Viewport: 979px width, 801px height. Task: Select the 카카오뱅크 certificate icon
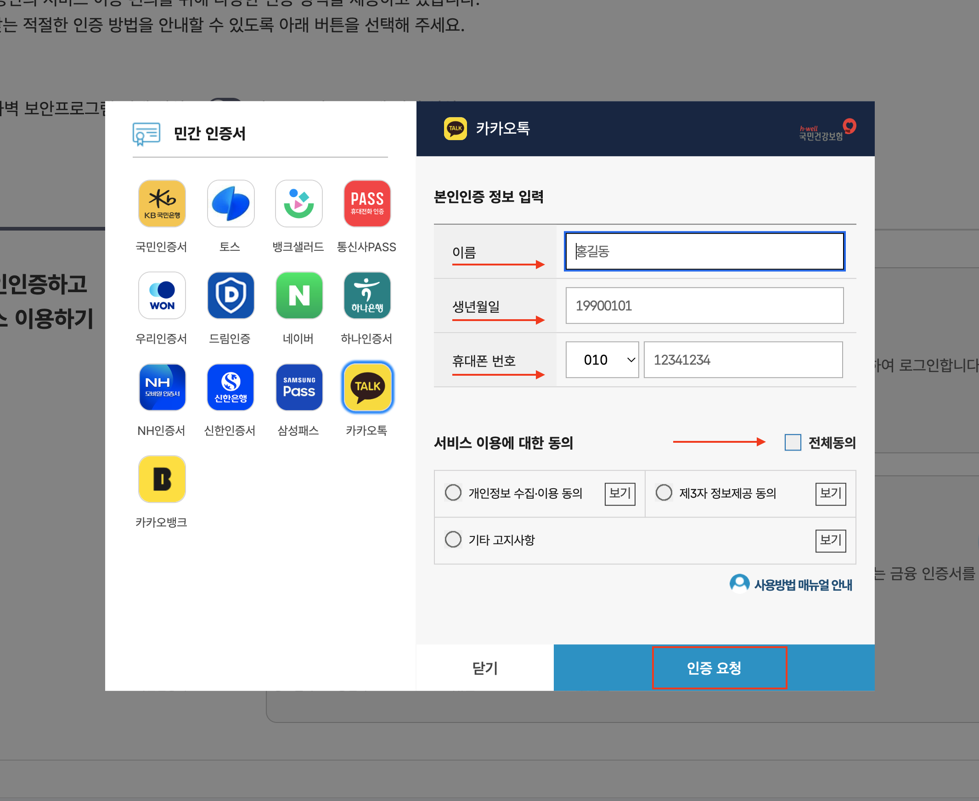[x=162, y=479]
